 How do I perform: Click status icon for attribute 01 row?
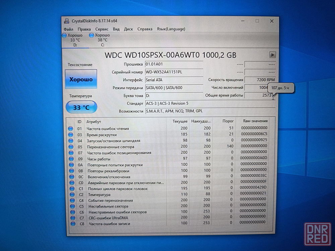coord(71,129)
